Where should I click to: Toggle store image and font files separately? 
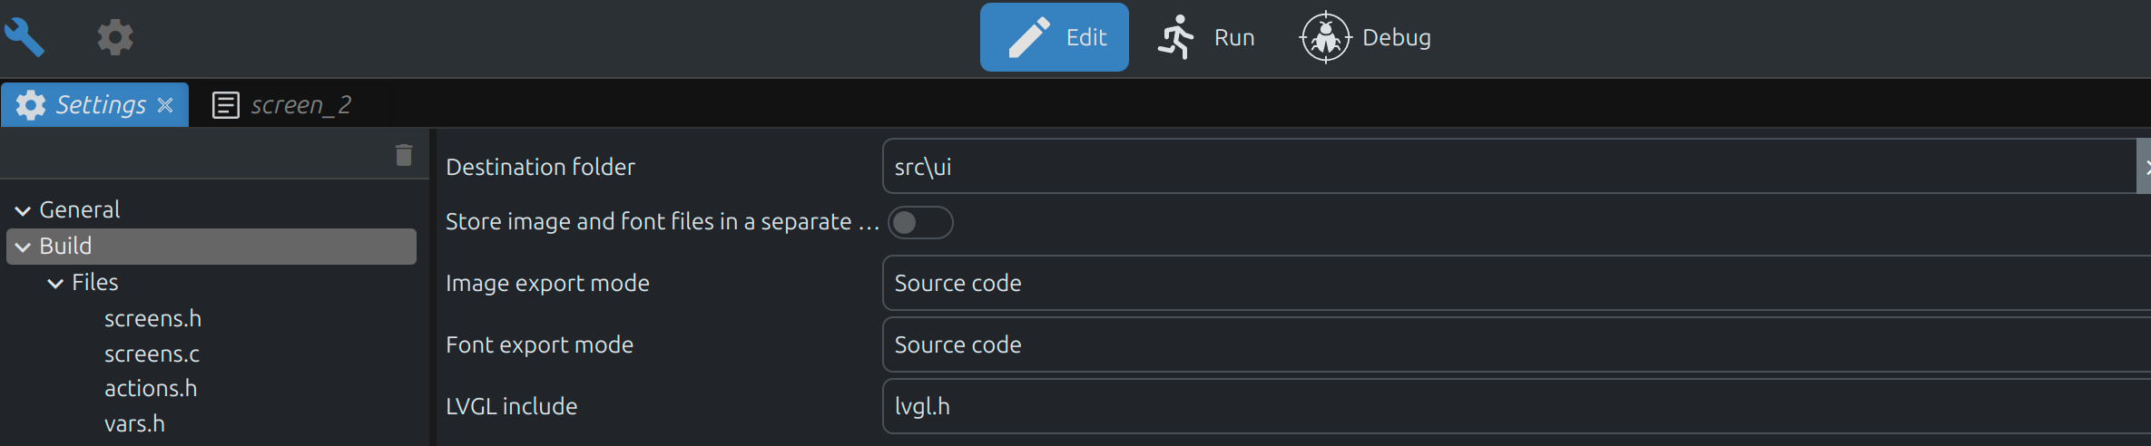[x=919, y=222]
